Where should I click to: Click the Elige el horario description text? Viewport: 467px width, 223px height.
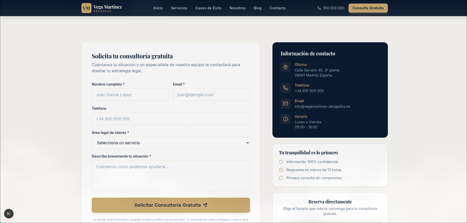[330, 211]
